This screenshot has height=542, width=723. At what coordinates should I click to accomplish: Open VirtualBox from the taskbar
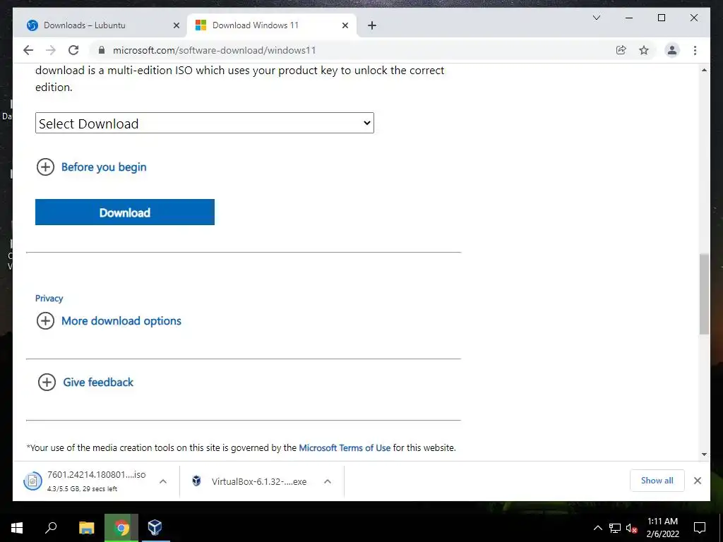coord(155,528)
